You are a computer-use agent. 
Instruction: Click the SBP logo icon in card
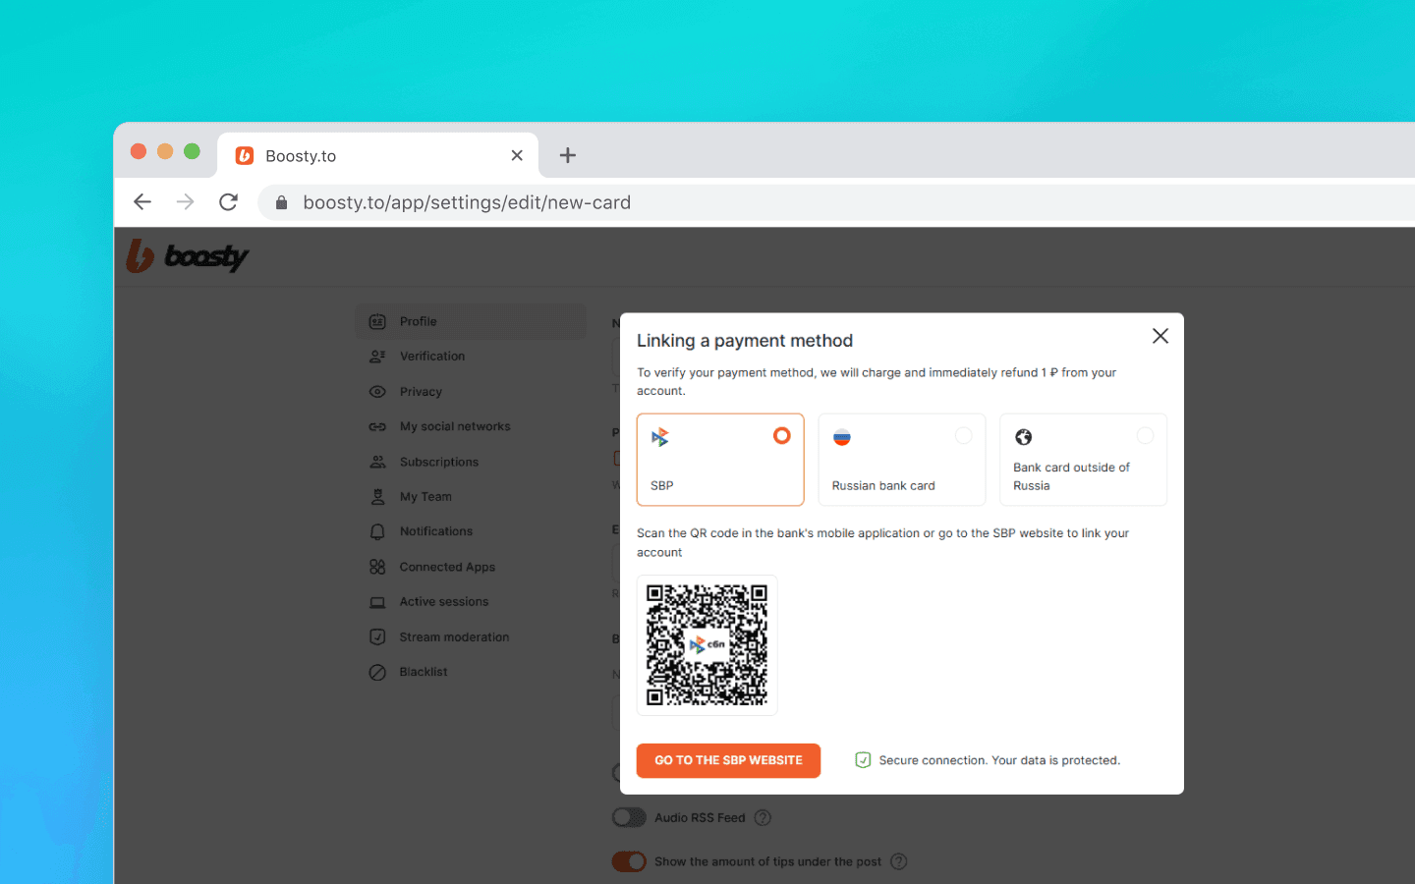660,437
